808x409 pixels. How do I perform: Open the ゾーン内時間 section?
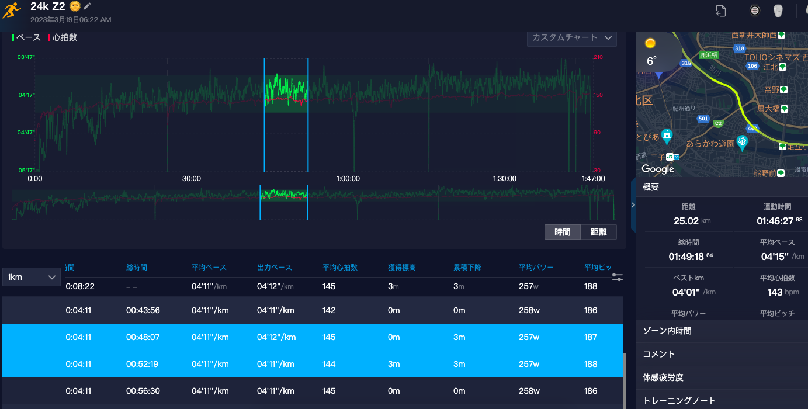[x=722, y=331]
